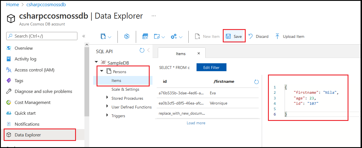Click the Save toolbar button
Screen dimensions: 362x148
coord(234,36)
